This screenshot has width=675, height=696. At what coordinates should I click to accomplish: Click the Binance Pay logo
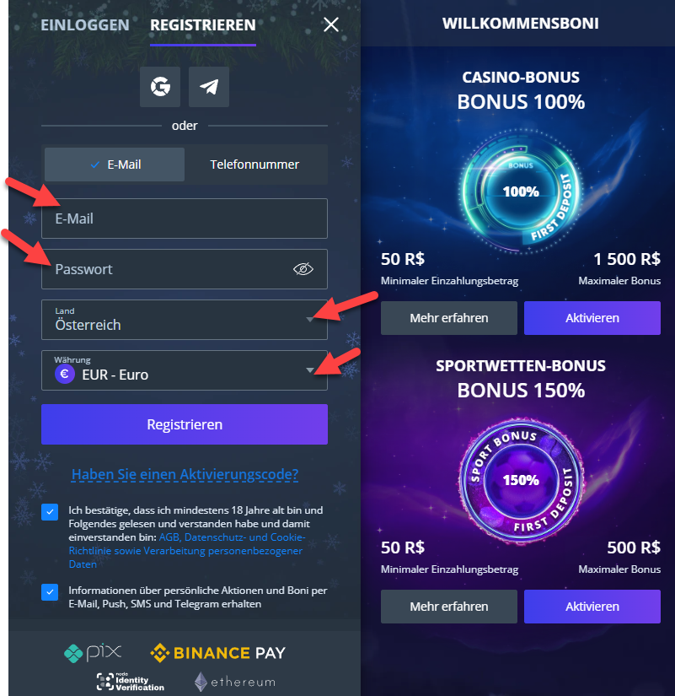click(217, 653)
